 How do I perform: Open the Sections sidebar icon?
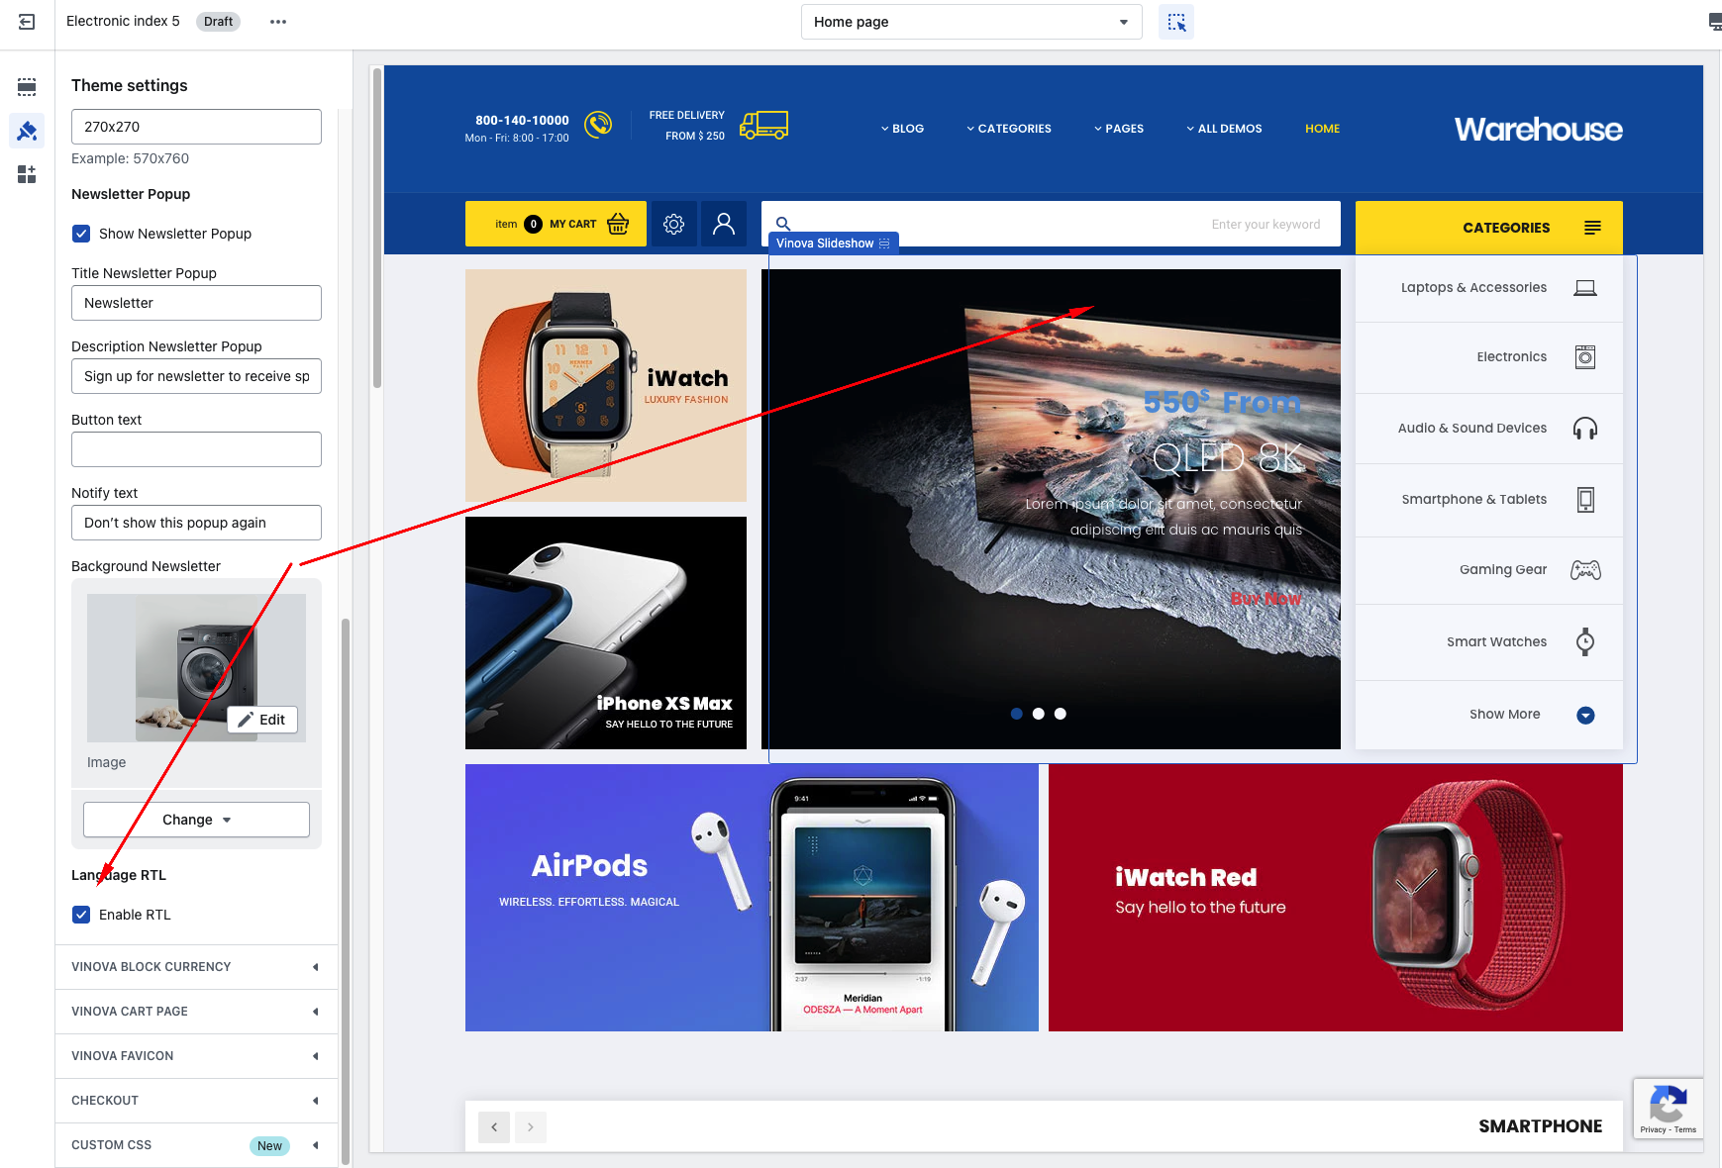27,87
